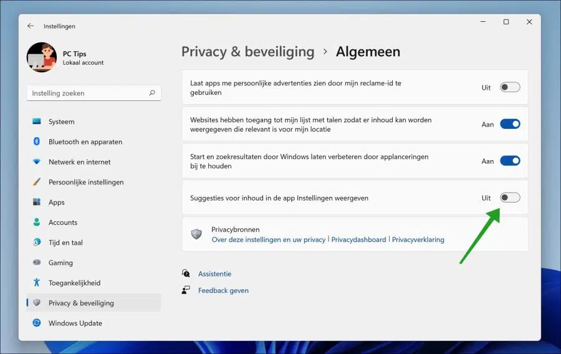Click the breadcrumb chevron before Algemeen
Image resolution: width=561 pixels, height=354 pixels.
point(325,52)
